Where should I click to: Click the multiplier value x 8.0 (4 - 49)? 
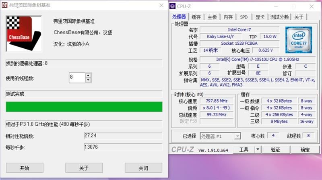pyautogui.click(x=217, y=108)
